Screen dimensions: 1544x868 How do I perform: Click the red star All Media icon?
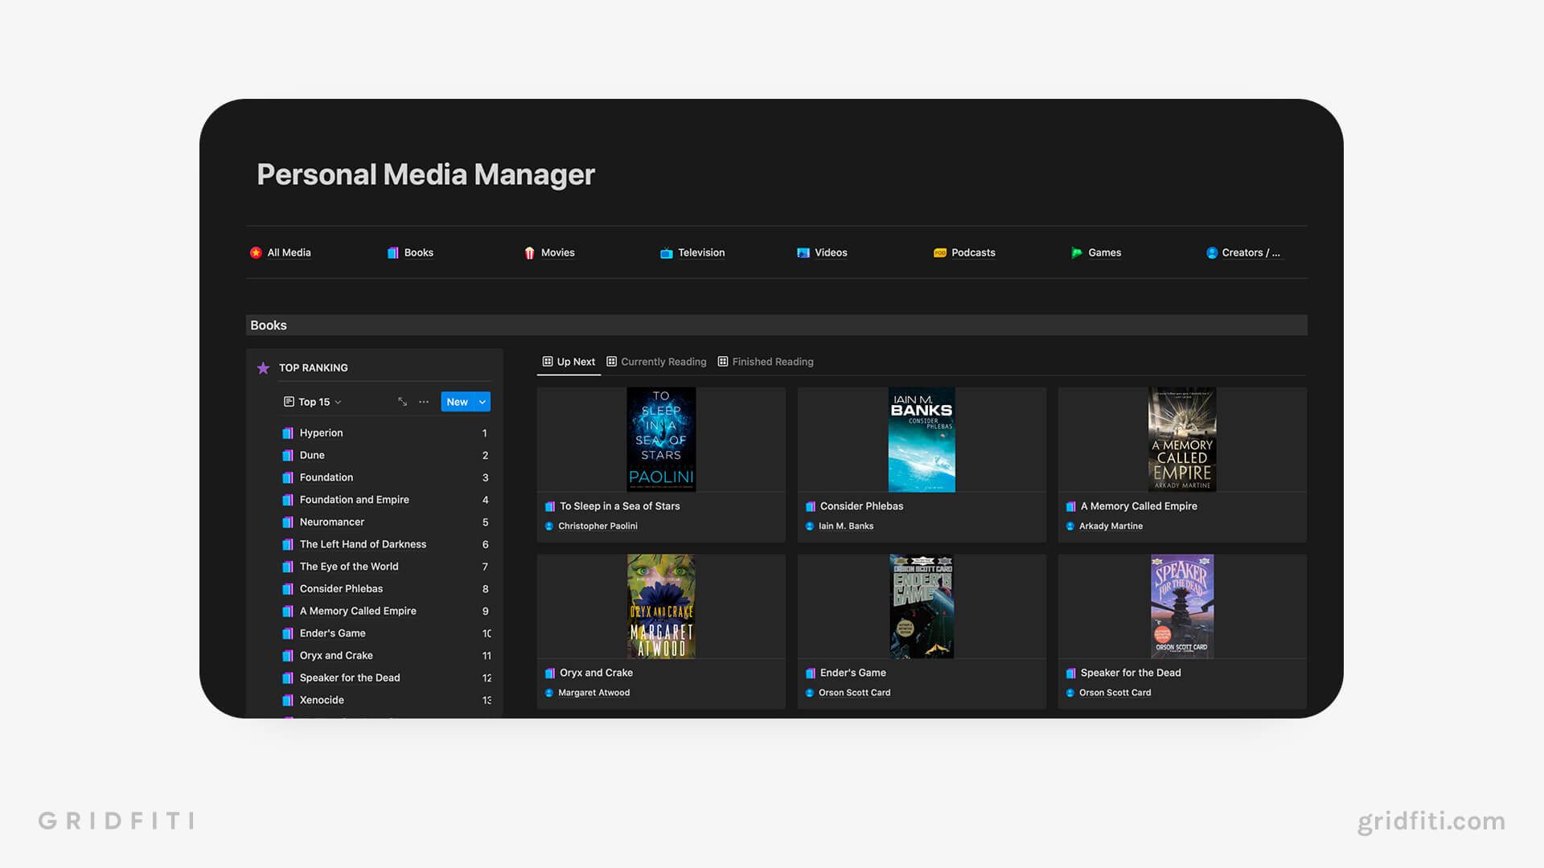[x=256, y=252]
